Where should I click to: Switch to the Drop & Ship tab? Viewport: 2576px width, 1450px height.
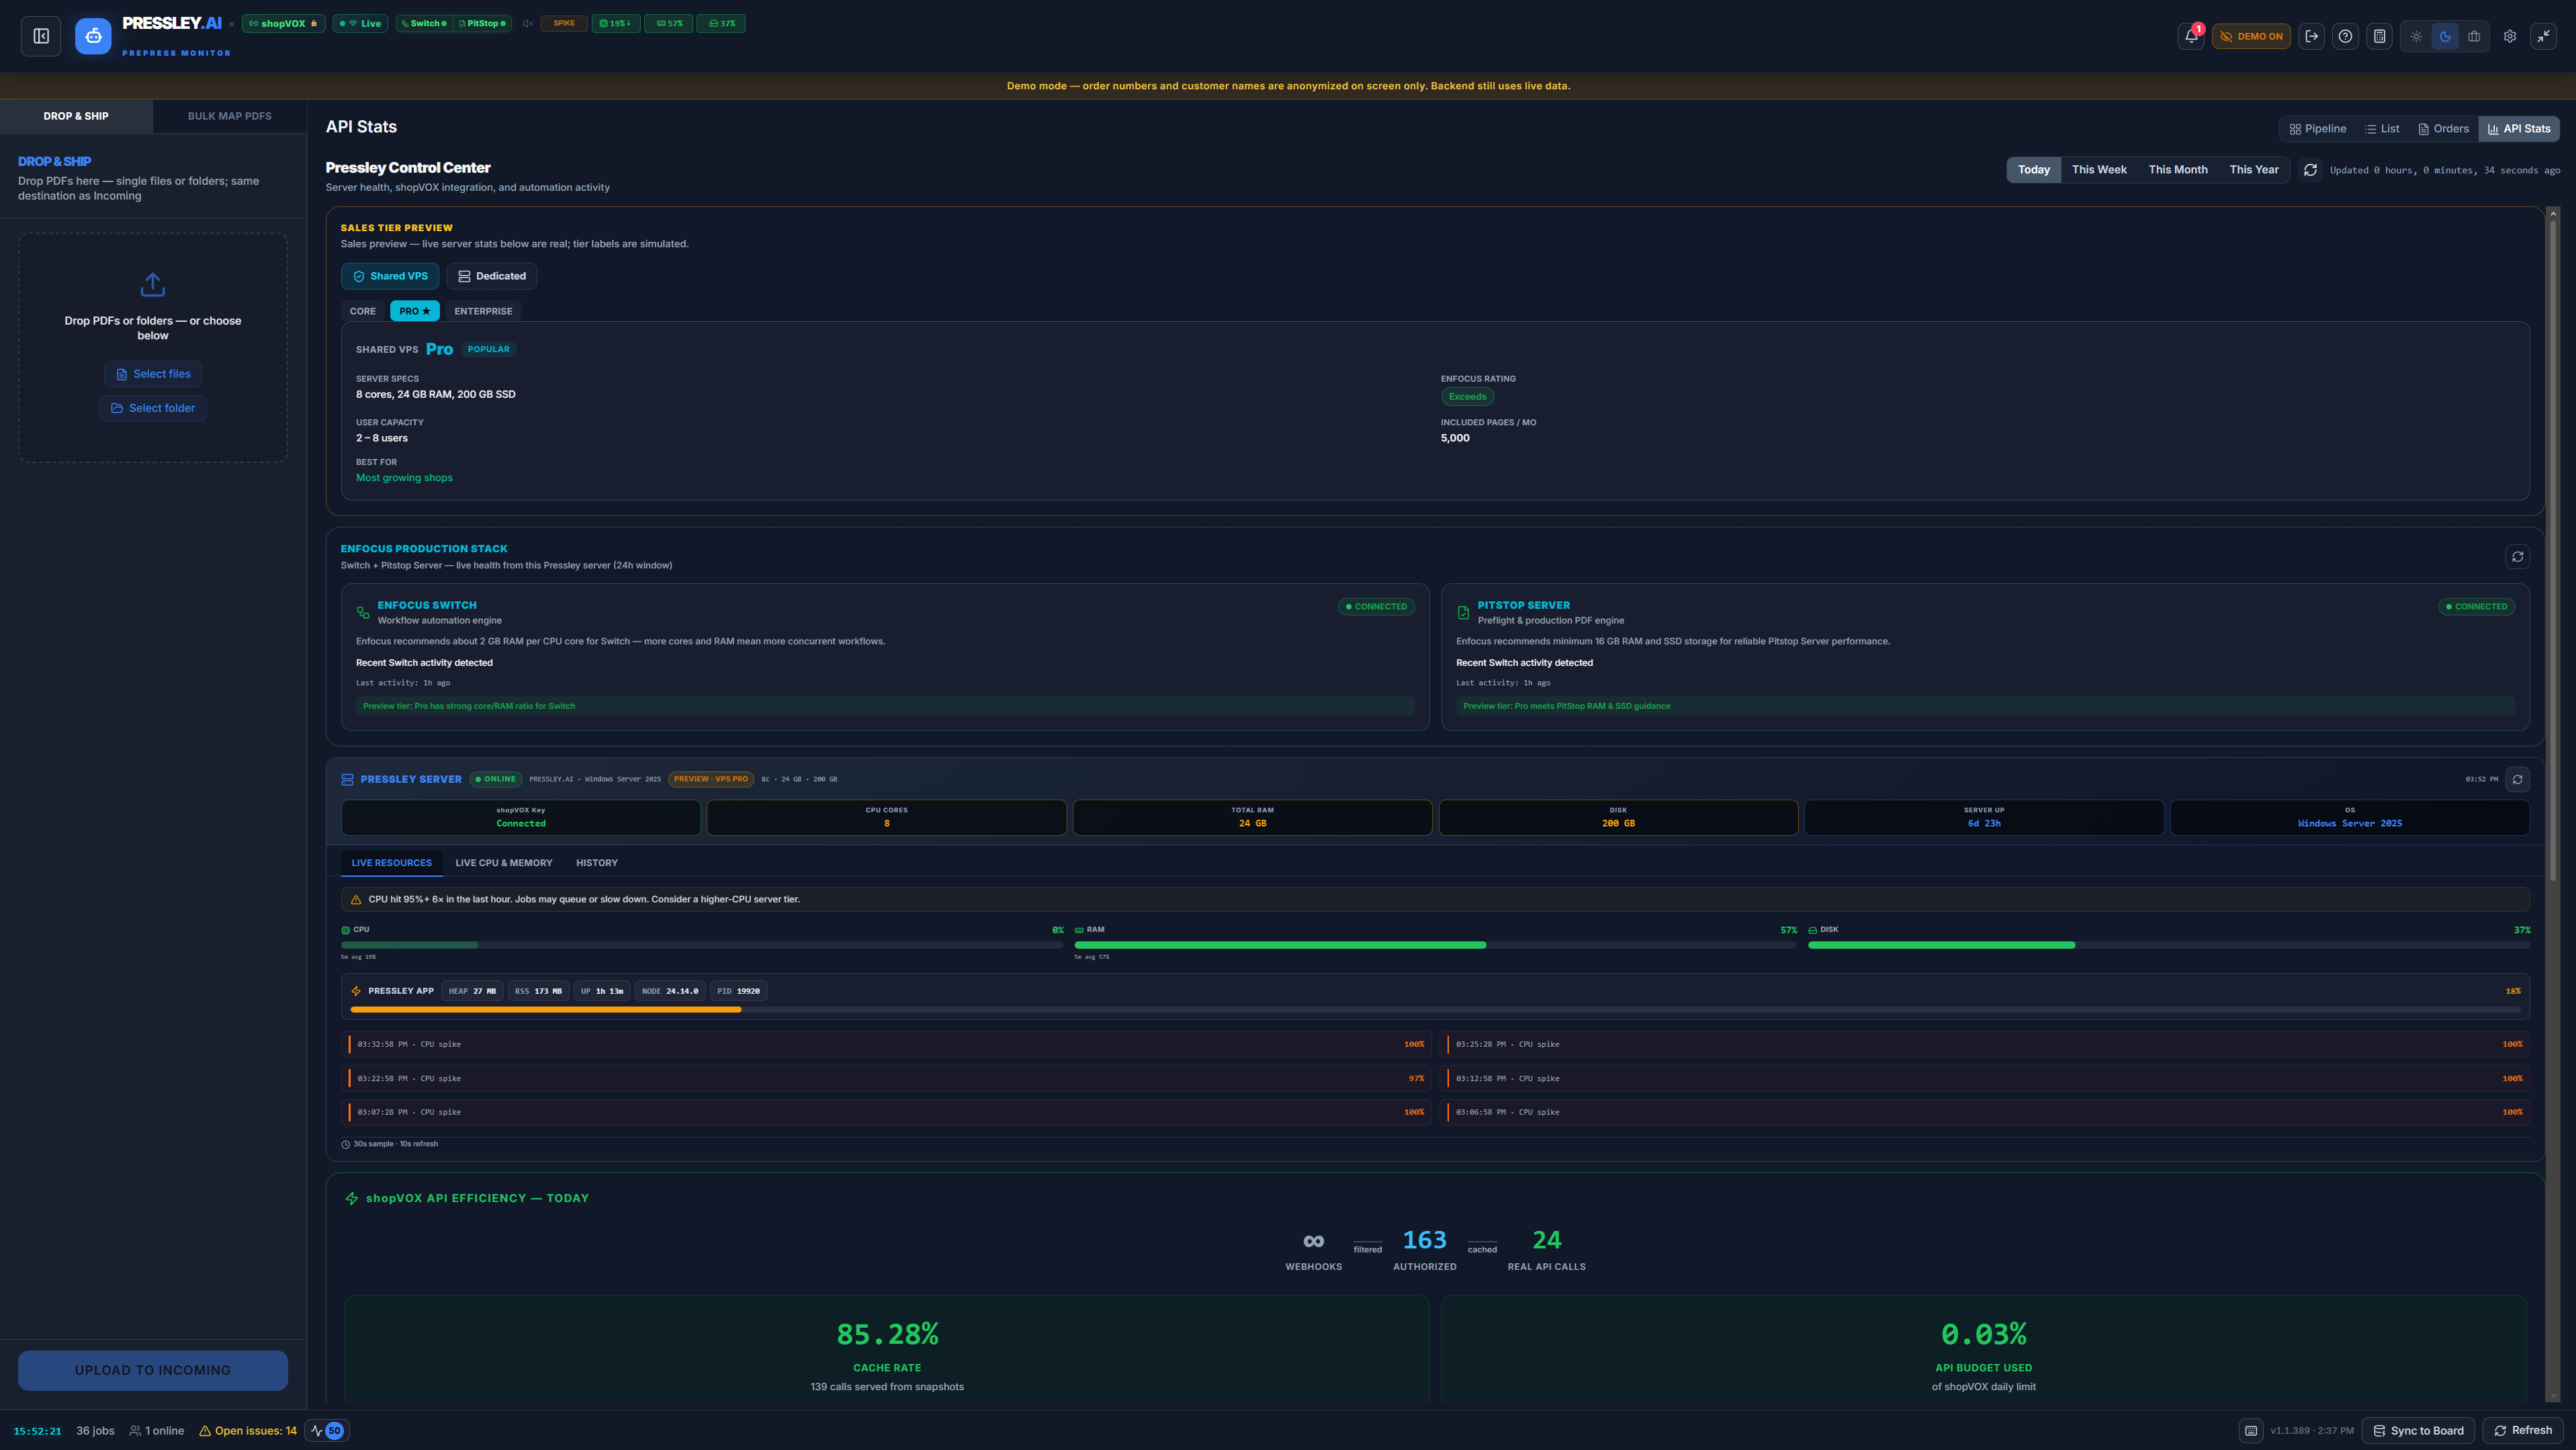pos(76,116)
